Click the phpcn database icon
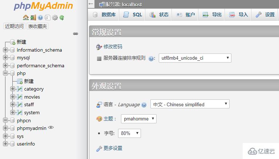279x159 pixels. [12, 120]
